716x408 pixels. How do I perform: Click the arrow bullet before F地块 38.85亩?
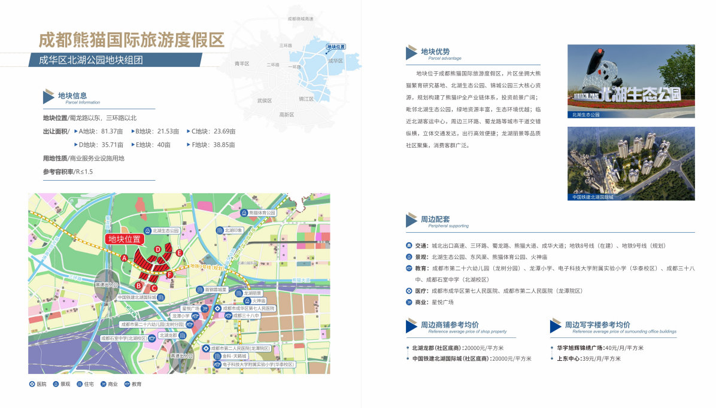click(189, 144)
